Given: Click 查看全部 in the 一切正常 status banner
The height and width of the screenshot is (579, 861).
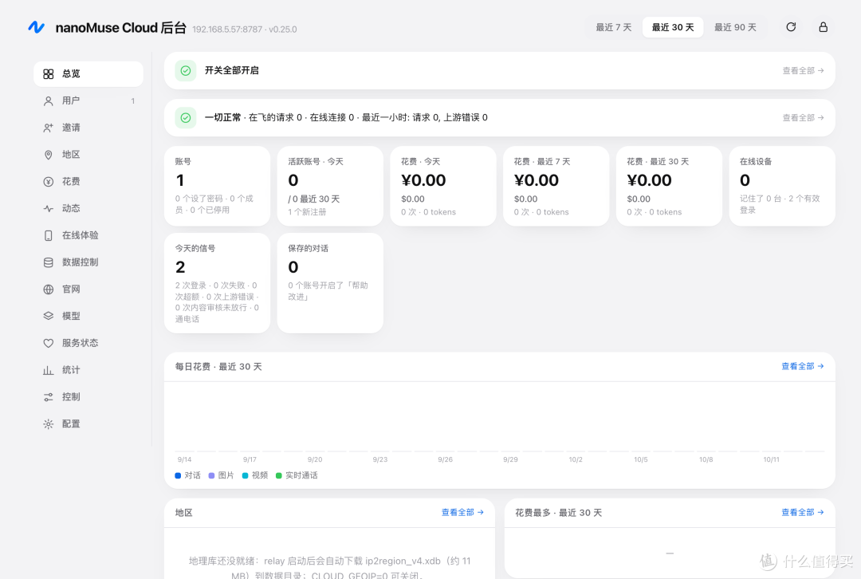Looking at the screenshot, I should click(x=803, y=117).
